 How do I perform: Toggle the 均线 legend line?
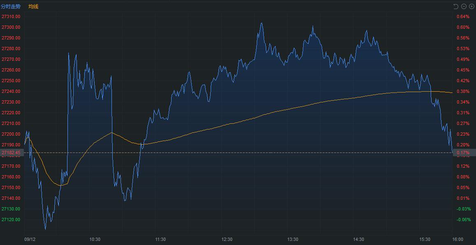pyautogui.click(x=33, y=7)
